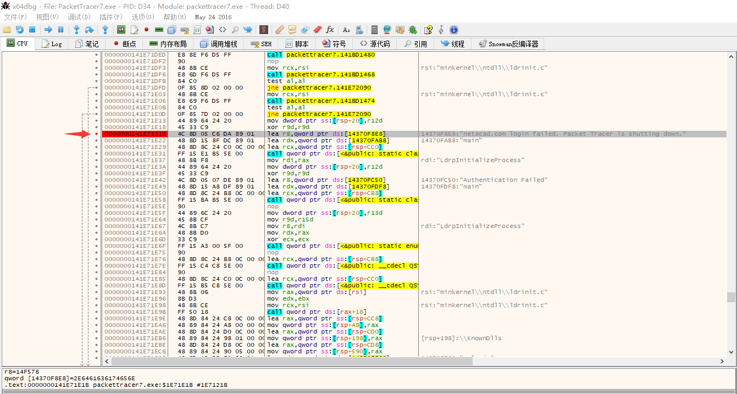Image resolution: width=737 pixels, height=394 pixels.
Task: Toggle breakpoint dot at address 0000000141E71E1B
Action: point(97,134)
